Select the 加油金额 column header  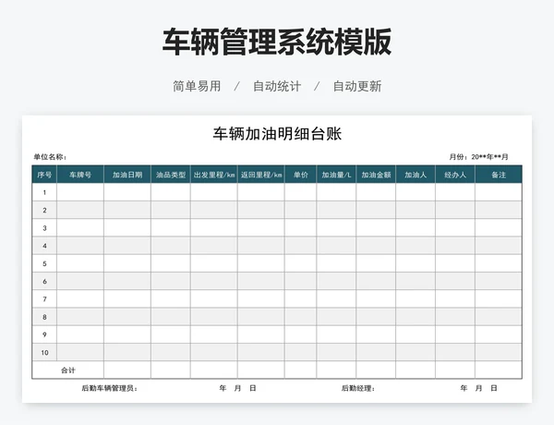click(x=376, y=175)
